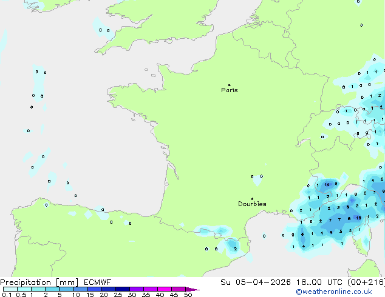385x297 pixels.
Task: Click the (00+216) forecast offset text
Action: click(366, 282)
